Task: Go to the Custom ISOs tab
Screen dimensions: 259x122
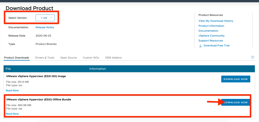Action: click(x=91, y=58)
